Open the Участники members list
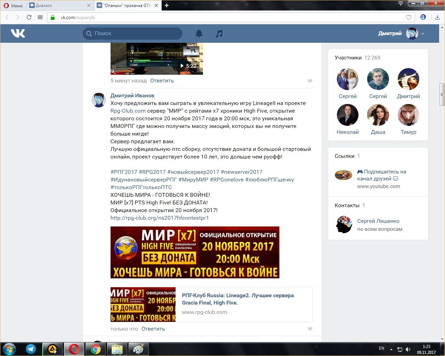This screenshot has width=445, height=356. pyautogui.click(x=357, y=58)
